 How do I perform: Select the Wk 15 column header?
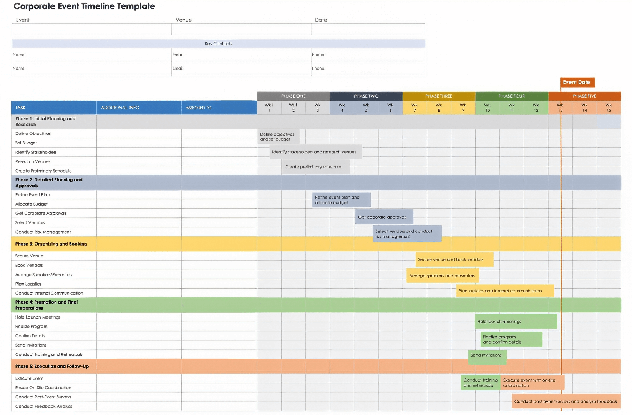609,108
